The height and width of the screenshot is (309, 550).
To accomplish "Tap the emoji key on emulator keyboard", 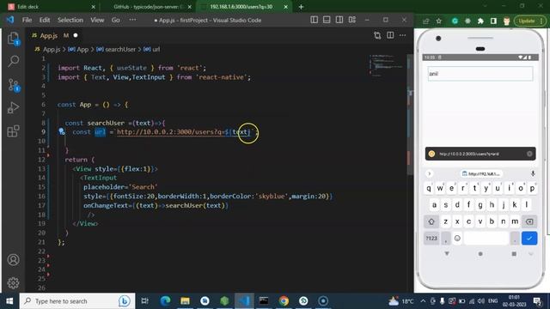I will click(x=457, y=239).
